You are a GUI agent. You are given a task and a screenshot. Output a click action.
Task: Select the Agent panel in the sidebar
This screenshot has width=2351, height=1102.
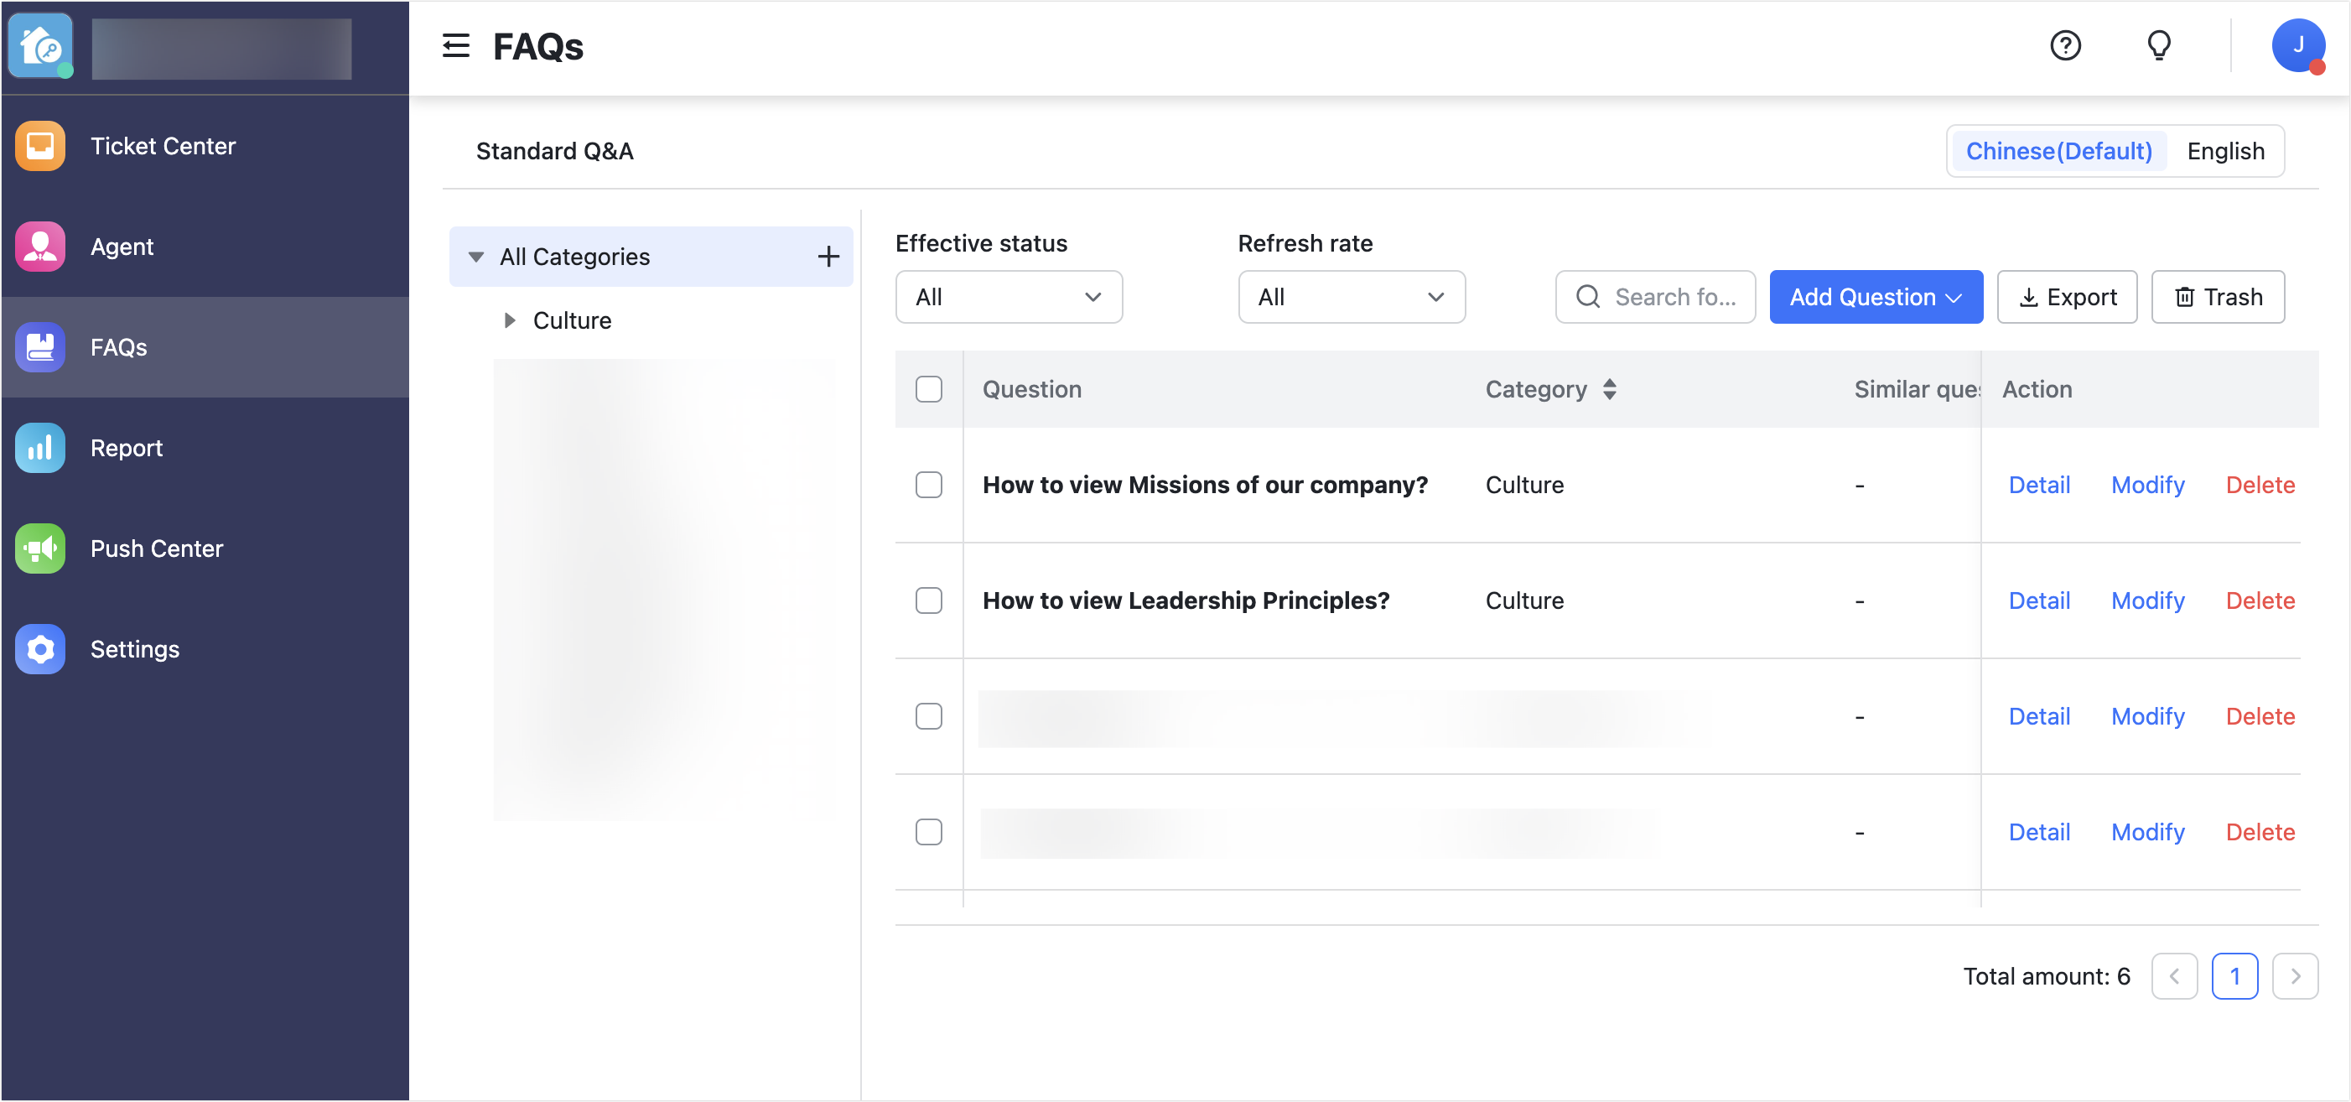coord(122,247)
